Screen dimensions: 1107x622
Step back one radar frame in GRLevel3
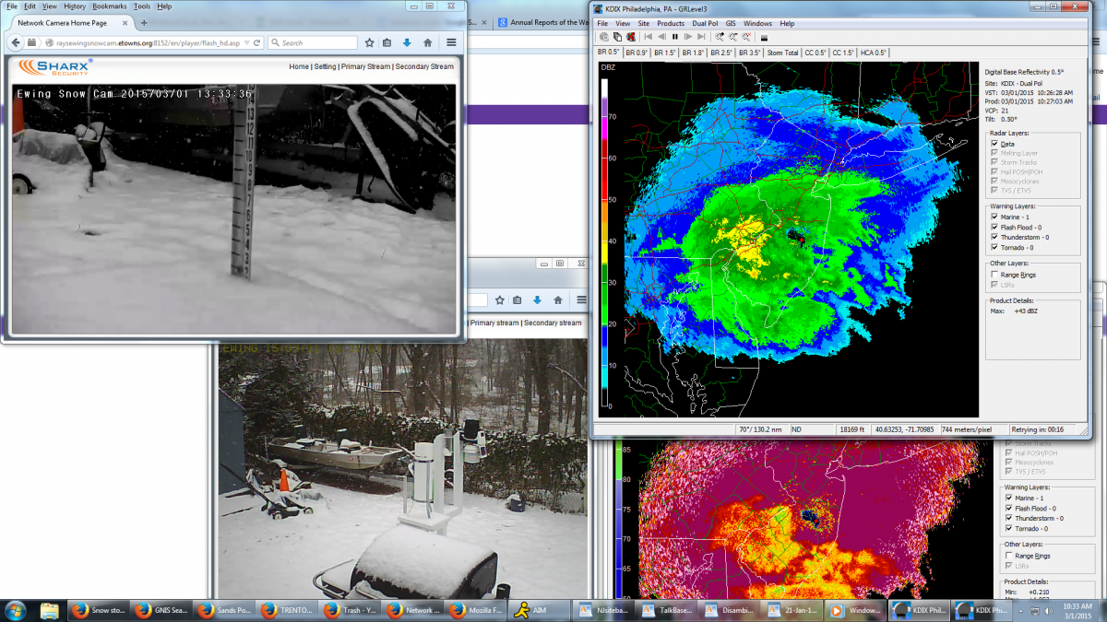coord(662,37)
